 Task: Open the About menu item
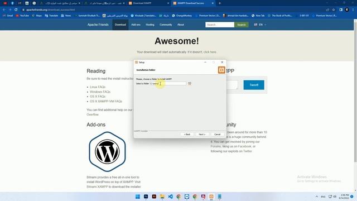click(x=181, y=25)
